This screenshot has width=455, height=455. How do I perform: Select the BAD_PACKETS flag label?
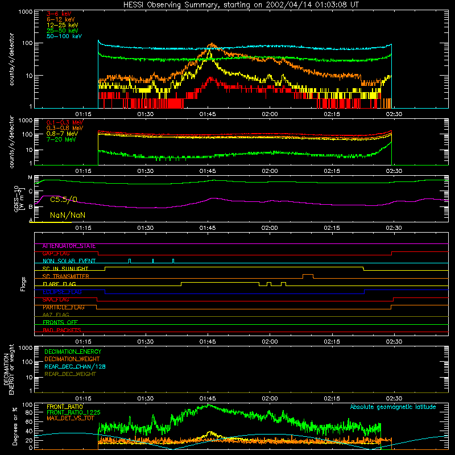(x=62, y=330)
